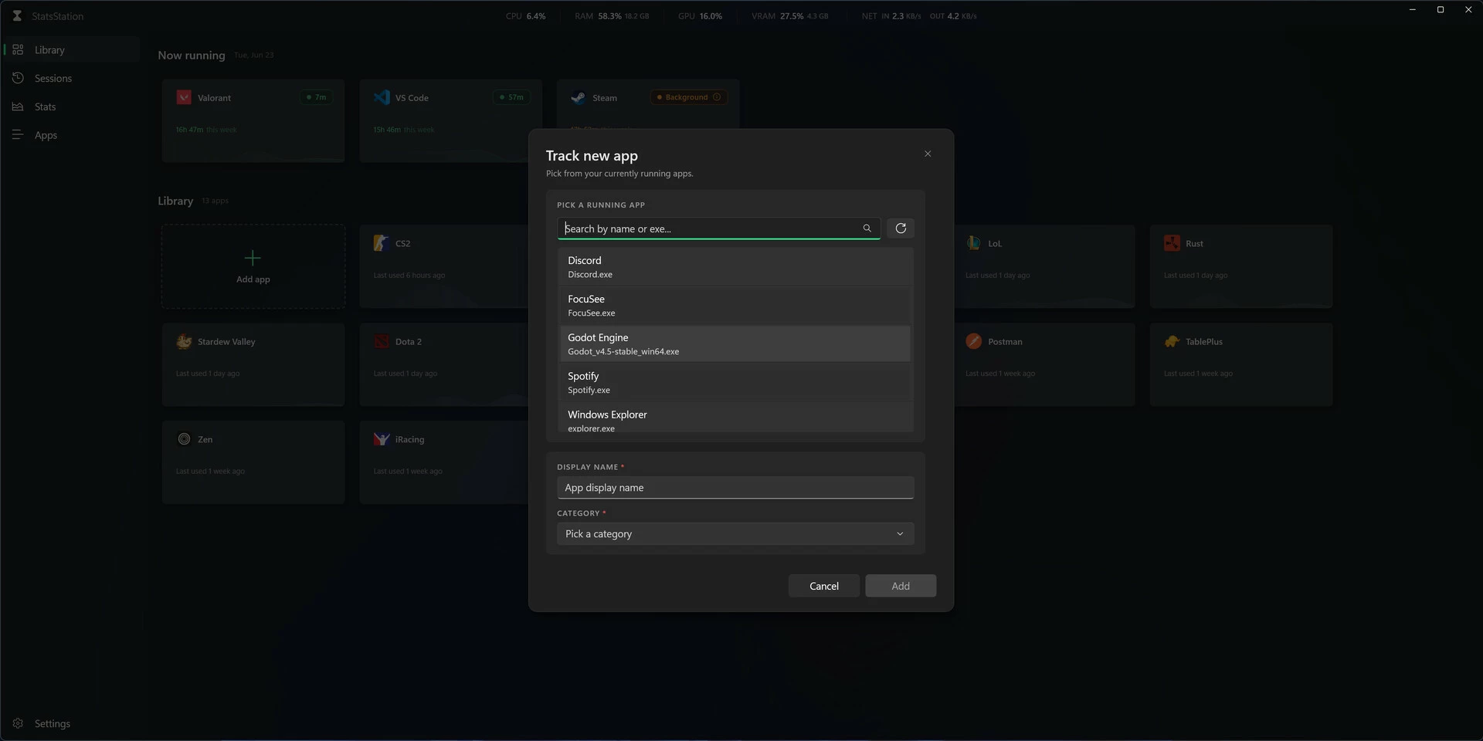The width and height of the screenshot is (1483, 741).
Task: Open the Library section in the sidebar
Action: point(71,50)
